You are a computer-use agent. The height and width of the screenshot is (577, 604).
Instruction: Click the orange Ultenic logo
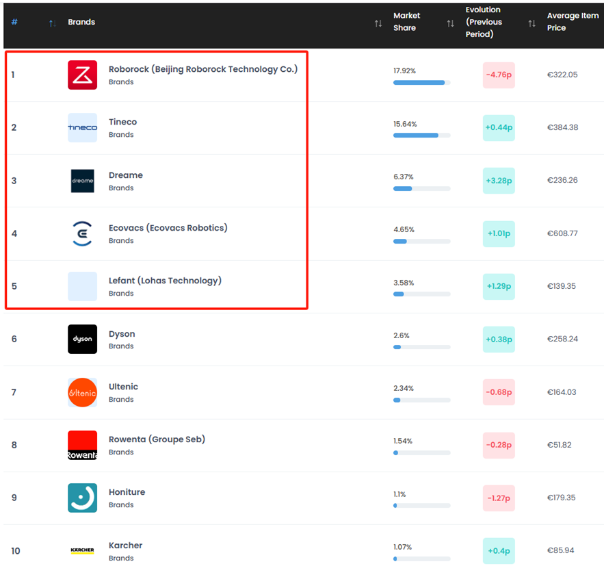coord(82,392)
